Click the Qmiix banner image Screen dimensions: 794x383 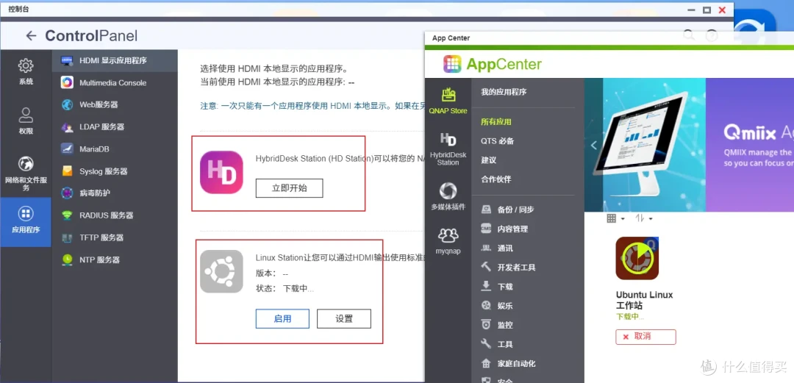click(689, 145)
